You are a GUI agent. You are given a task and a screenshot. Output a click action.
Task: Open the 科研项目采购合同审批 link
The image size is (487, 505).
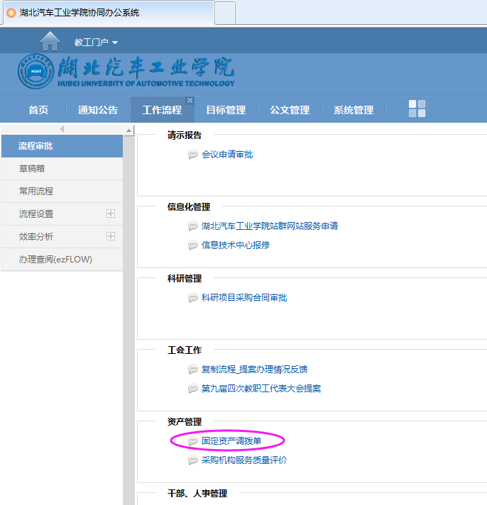[244, 298]
